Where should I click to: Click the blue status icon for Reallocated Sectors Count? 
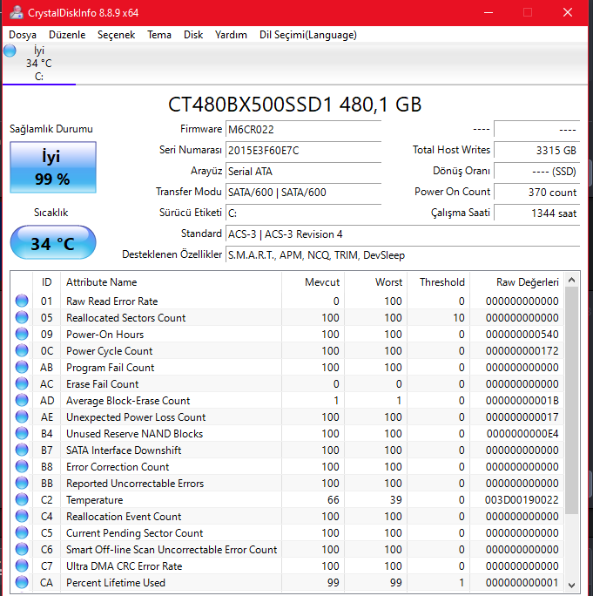point(22,318)
